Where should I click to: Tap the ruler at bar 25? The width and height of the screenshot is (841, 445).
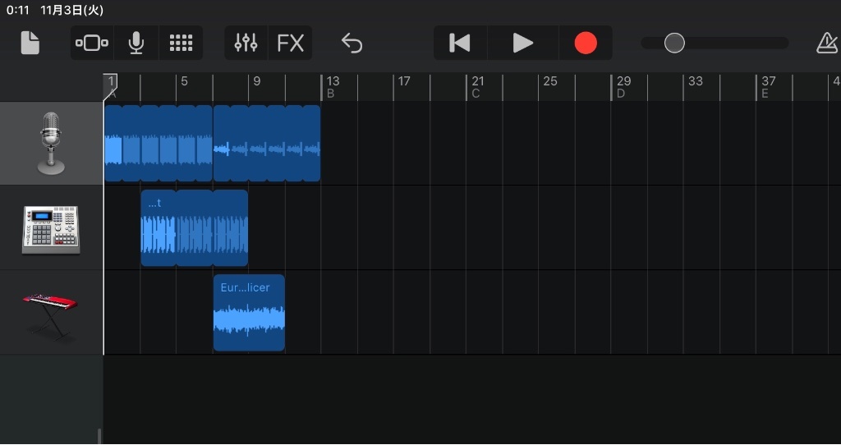click(549, 81)
